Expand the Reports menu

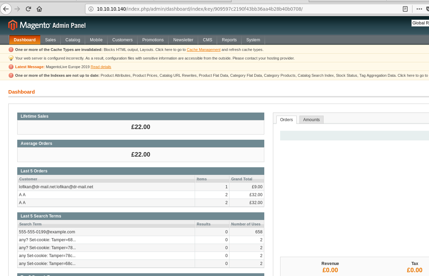coord(229,40)
